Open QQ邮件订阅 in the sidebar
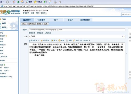This screenshot has height=94, width=131. (4, 57)
